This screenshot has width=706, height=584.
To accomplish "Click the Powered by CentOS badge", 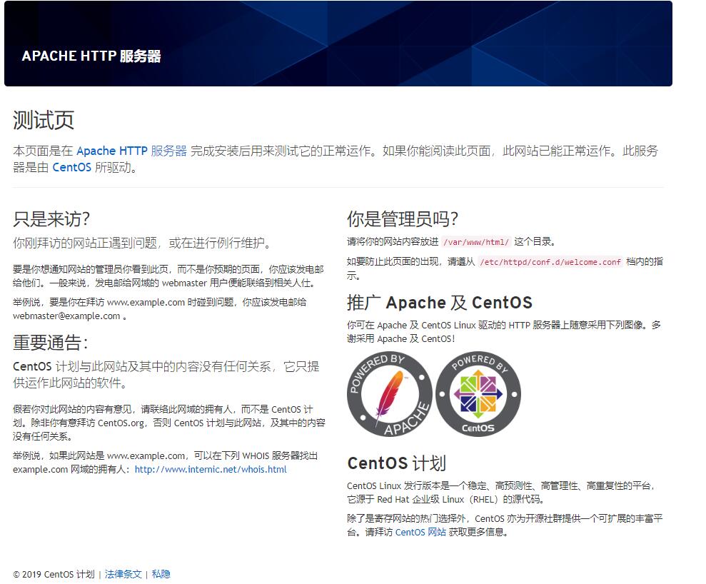I will point(478,394).
